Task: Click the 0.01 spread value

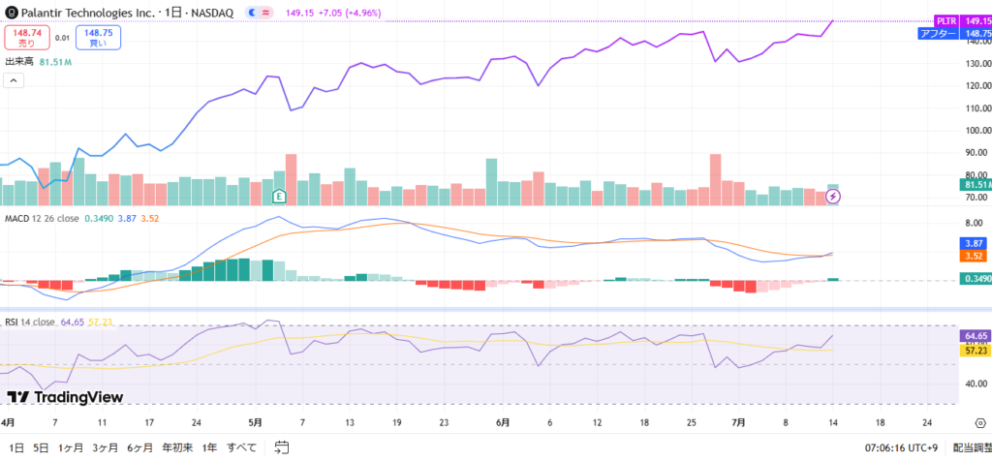Action: pos(62,38)
